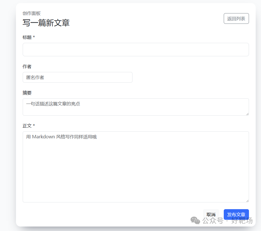Click the 正文 * field label
The image size is (261, 231).
point(29,126)
